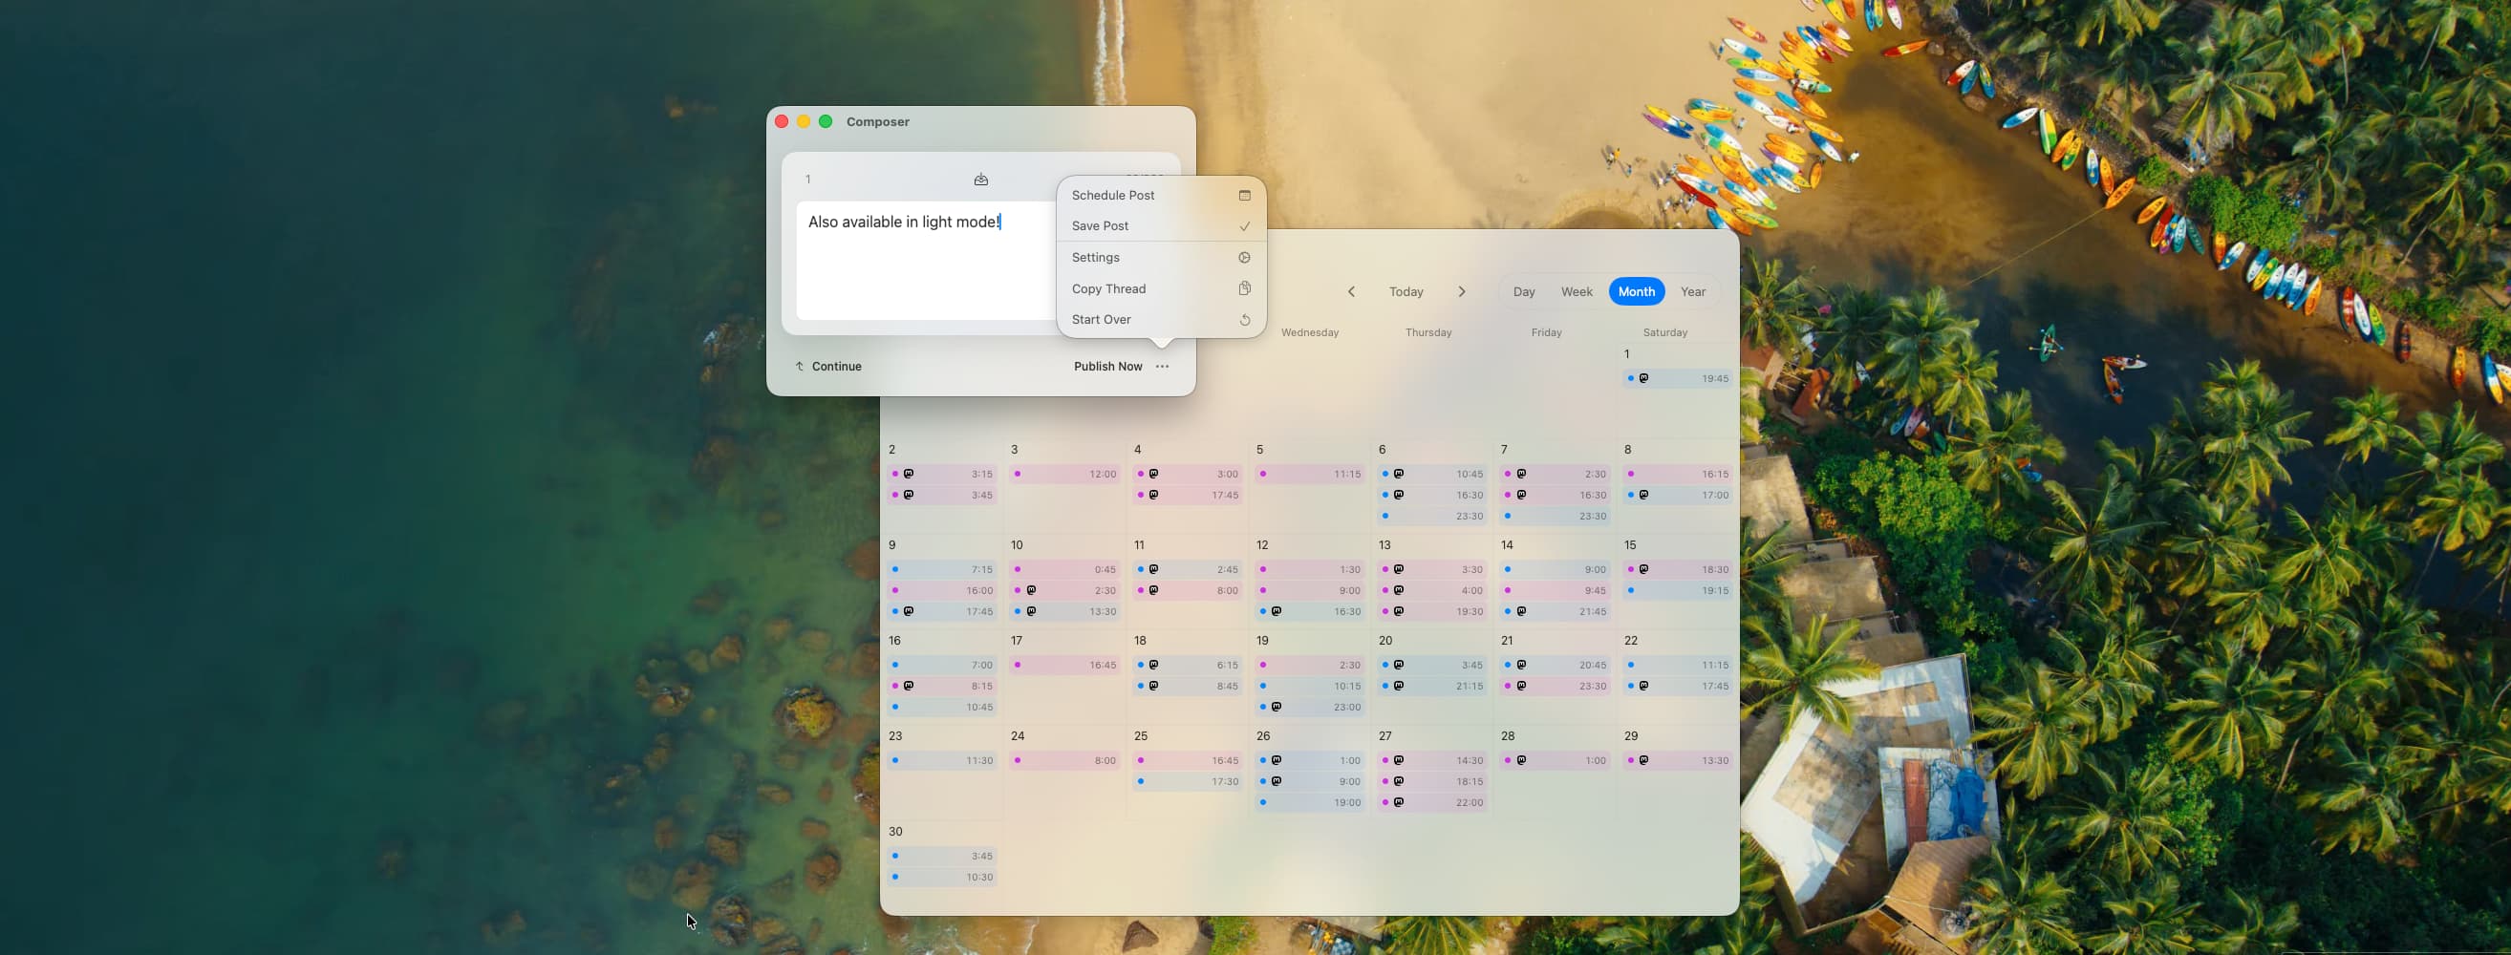The height and width of the screenshot is (955, 2511).
Task: Select Schedule Post from the menu
Action: (x=1112, y=195)
